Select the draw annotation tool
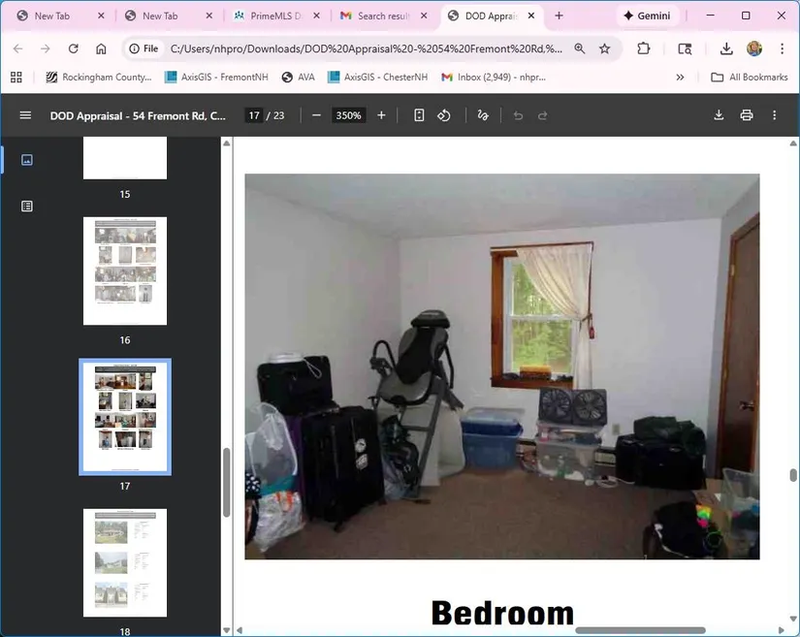800x637 pixels. pos(483,115)
